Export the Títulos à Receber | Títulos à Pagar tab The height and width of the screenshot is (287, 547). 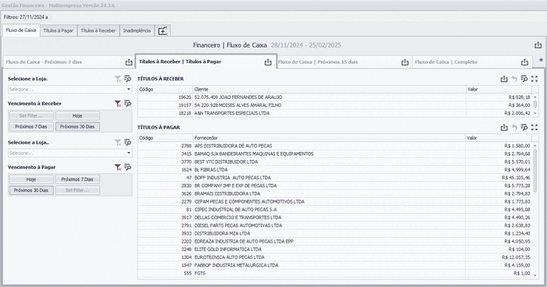267,62
